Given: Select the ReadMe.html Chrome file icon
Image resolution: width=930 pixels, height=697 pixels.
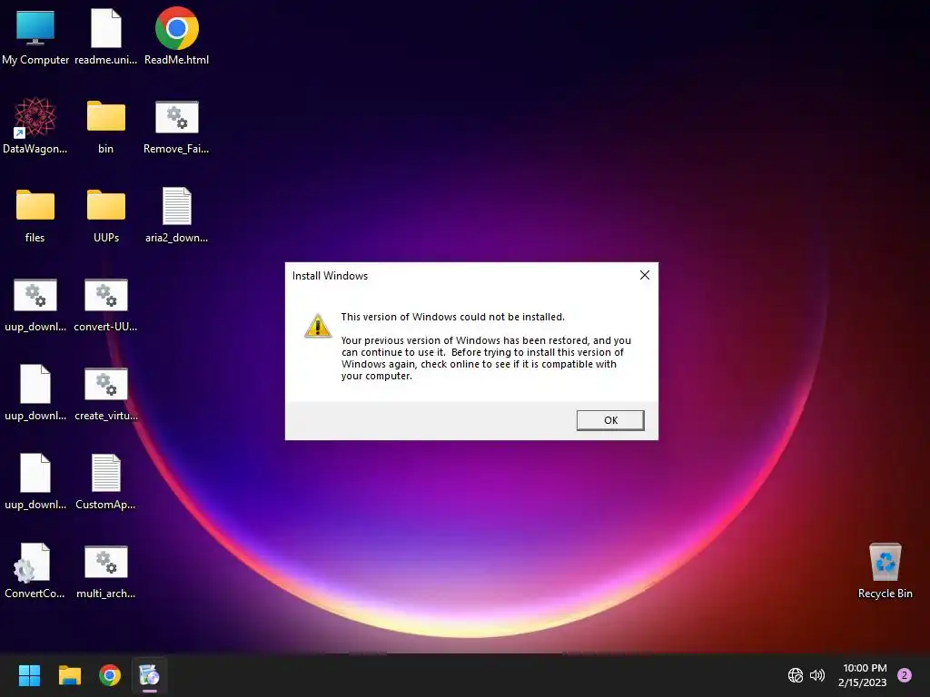Looking at the screenshot, I should [x=177, y=36].
